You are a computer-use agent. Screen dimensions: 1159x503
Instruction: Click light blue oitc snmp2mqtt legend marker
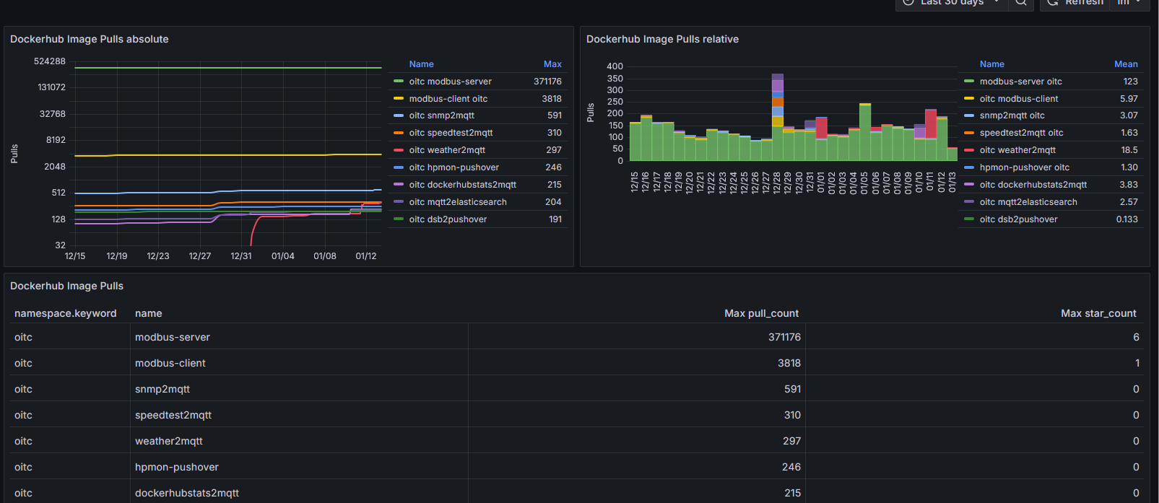tap(399, 115)
